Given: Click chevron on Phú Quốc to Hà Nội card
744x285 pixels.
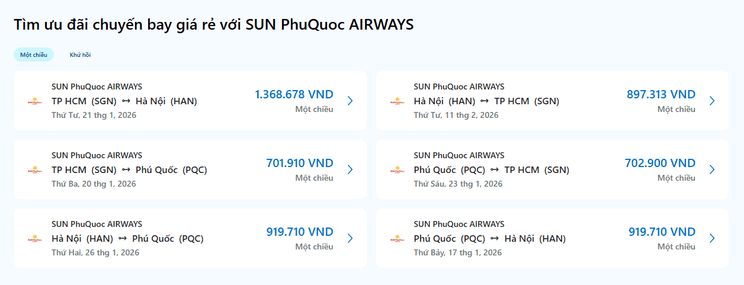Looking at the screenshot, I should (712, 238).
